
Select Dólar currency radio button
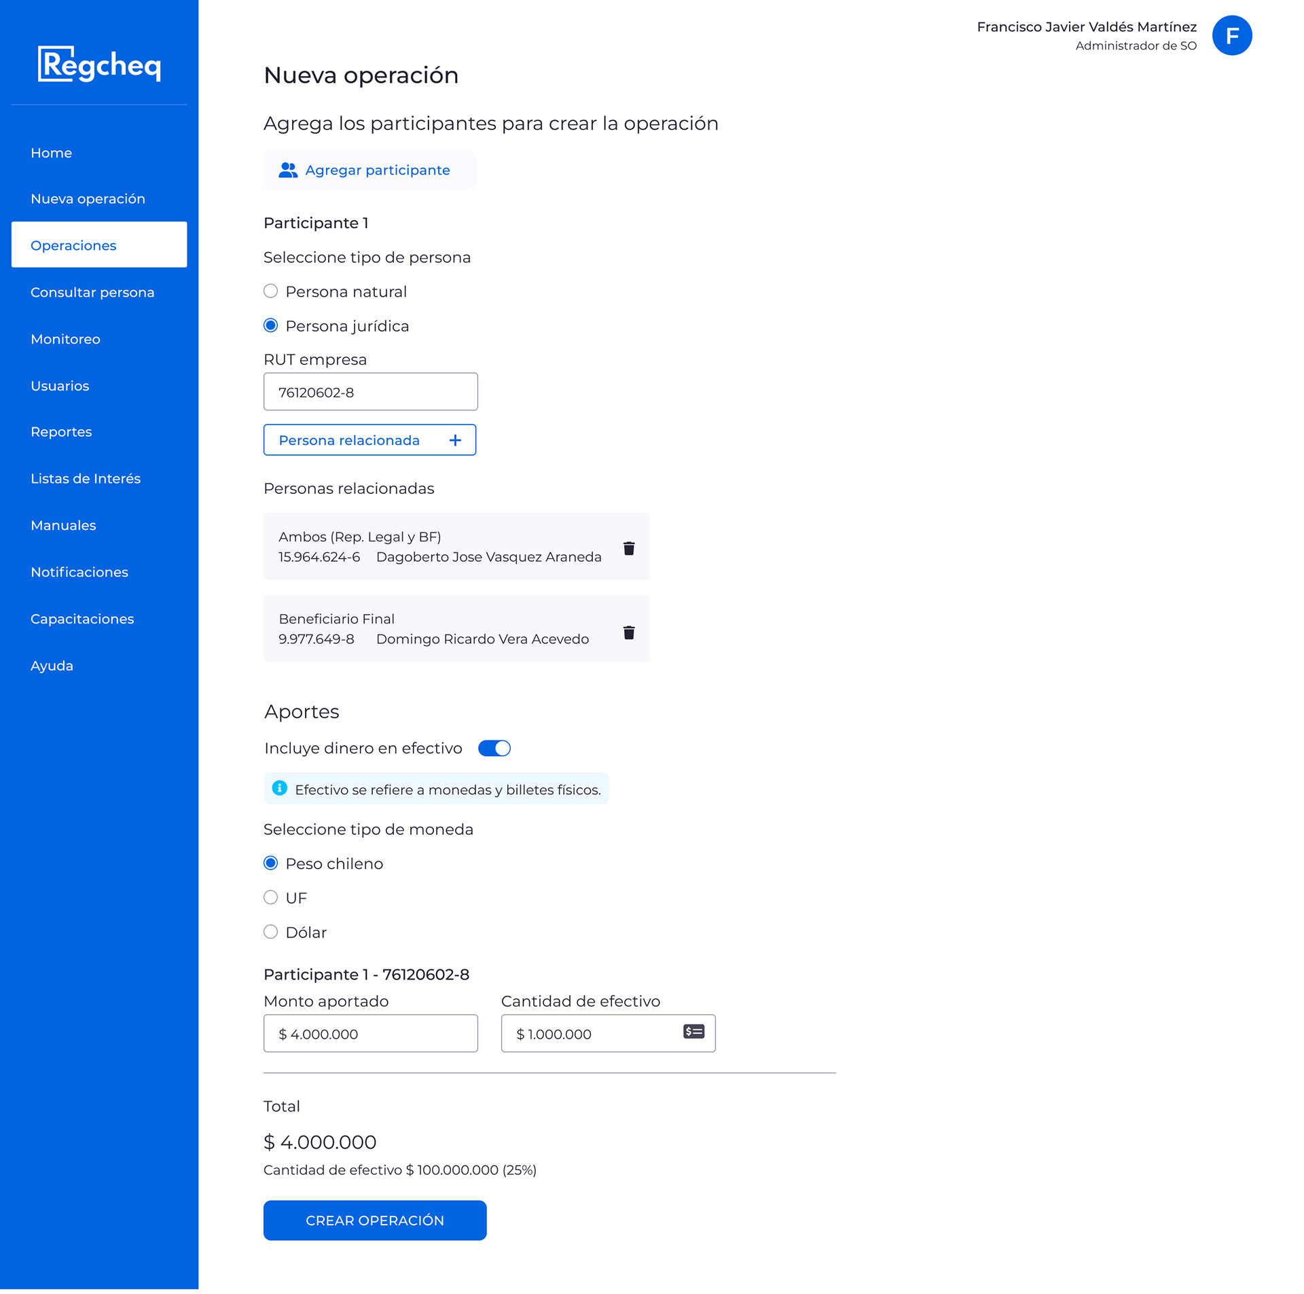[270, 931]
